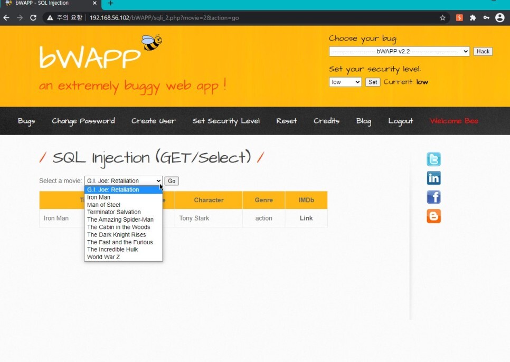Click the IMDb column header

(x=306, y=200)
